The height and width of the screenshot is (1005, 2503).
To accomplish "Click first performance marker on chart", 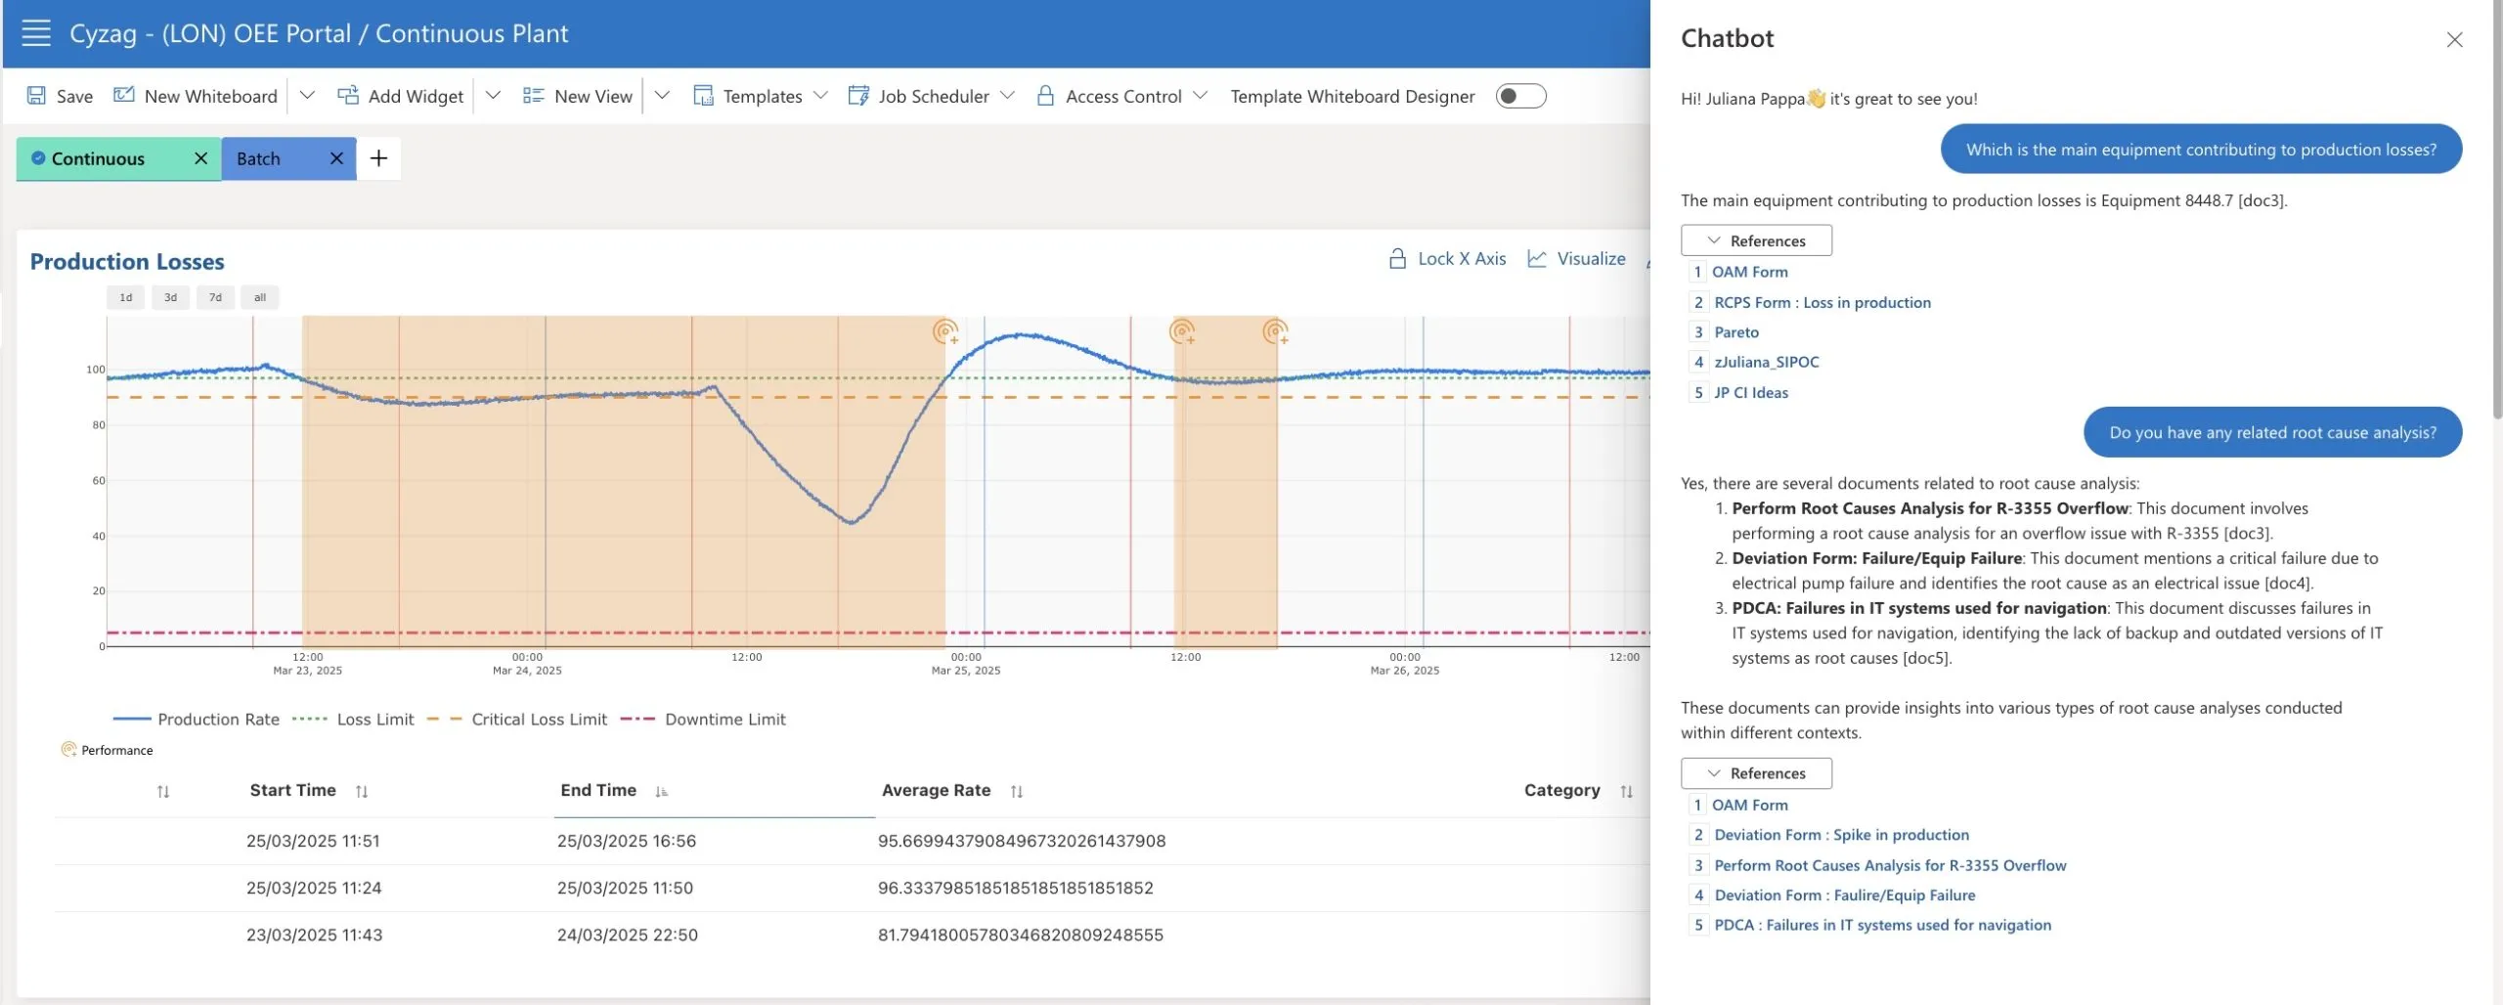I will 944,331.
